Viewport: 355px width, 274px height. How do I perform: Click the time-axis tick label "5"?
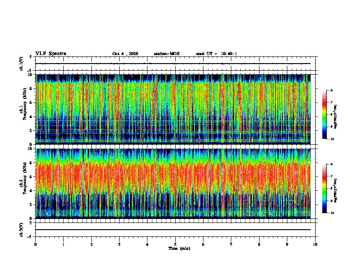175,244
